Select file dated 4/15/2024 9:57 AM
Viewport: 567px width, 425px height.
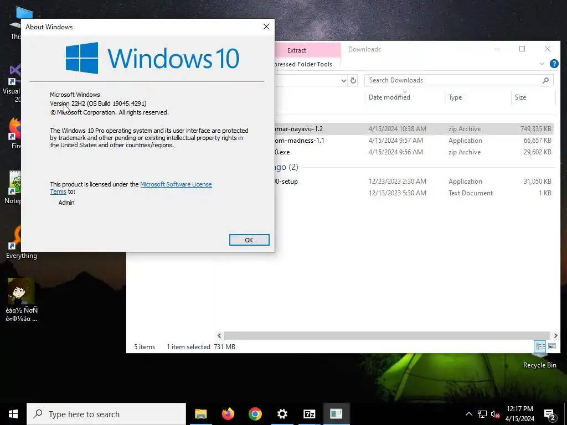coord(414,140)
